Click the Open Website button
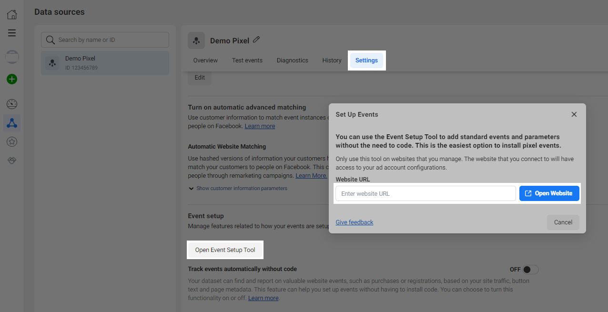This screenshot has height=312, width=608. coord(549,193)
